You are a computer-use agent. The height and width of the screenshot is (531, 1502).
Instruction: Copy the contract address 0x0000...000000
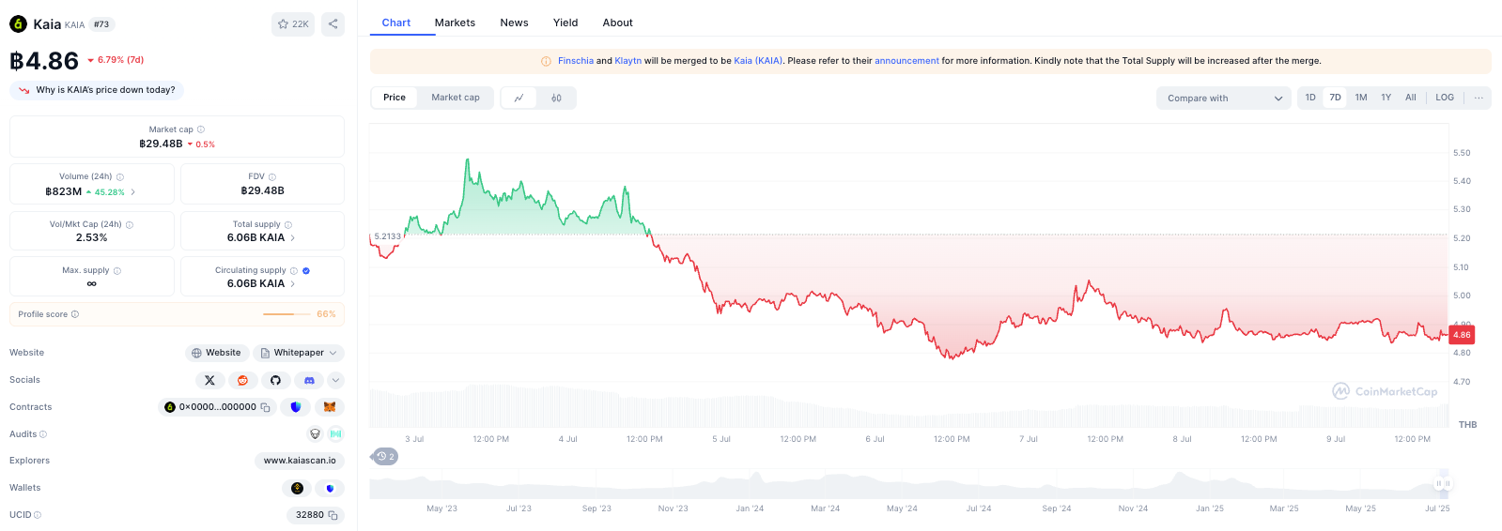pos(265,407)
